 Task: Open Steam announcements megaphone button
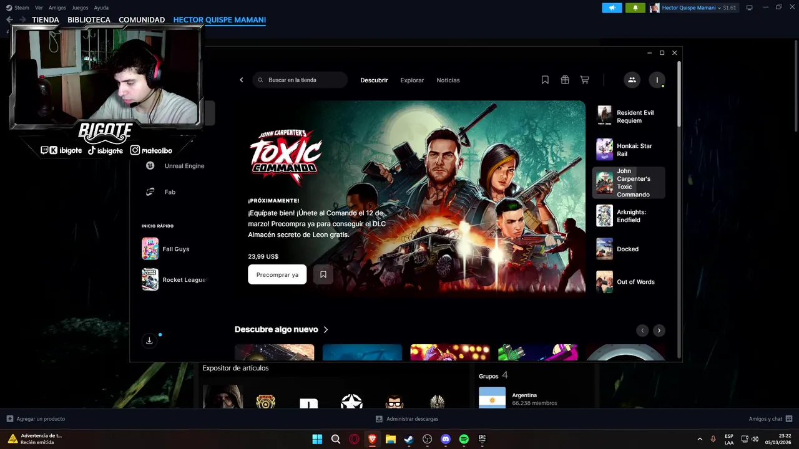(612, 7)
